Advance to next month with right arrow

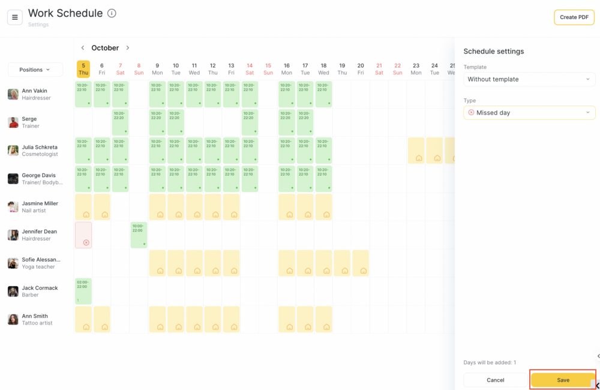(x=128, y=48)
